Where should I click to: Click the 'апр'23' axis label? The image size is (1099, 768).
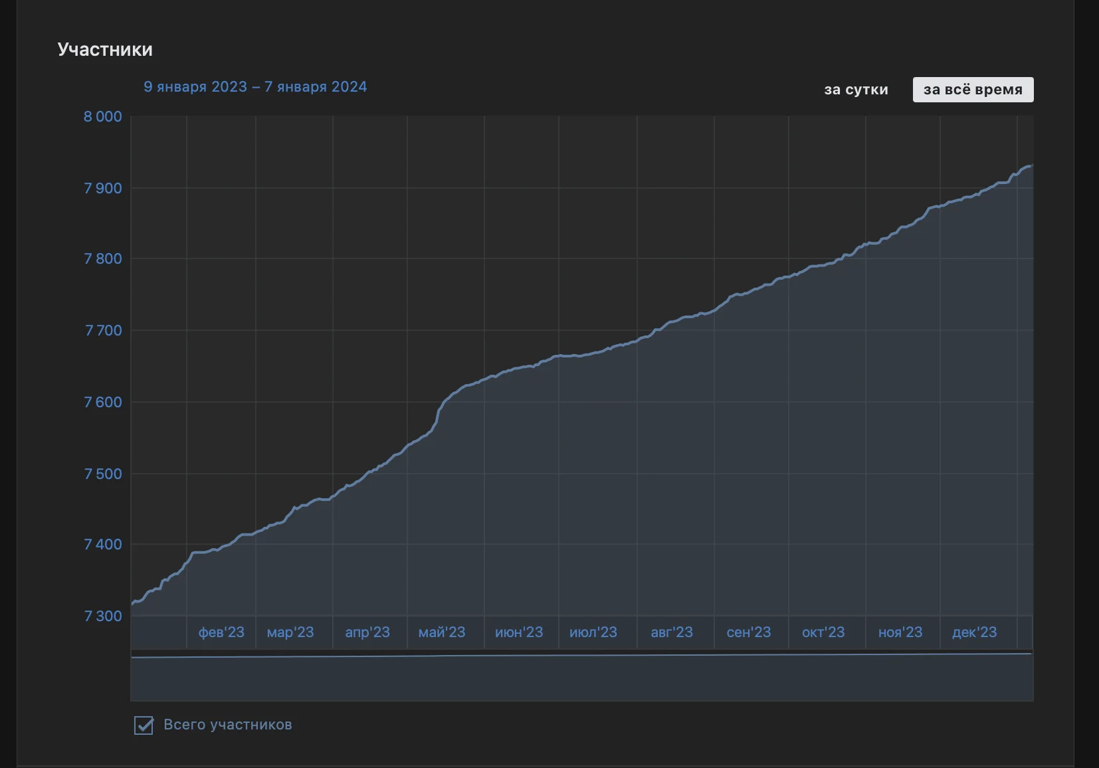(x=367, y=632)
